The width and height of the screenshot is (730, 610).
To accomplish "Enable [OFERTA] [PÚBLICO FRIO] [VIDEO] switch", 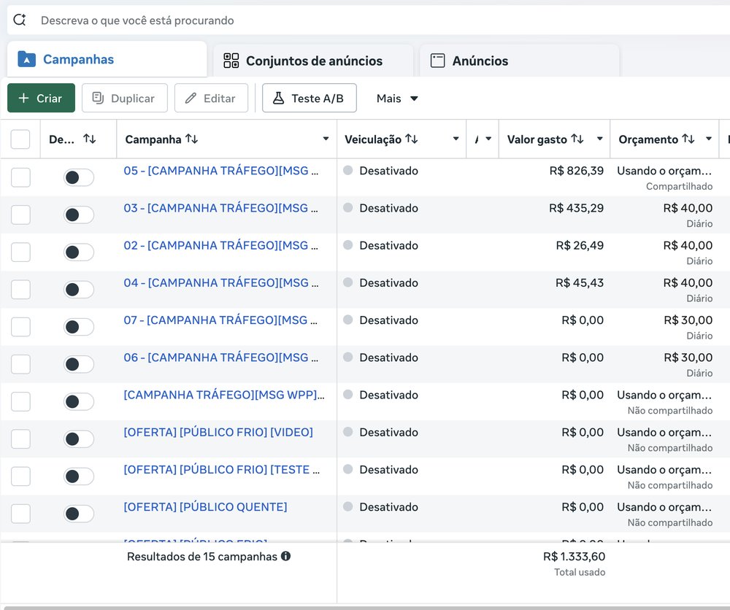I will click(79, 439).
